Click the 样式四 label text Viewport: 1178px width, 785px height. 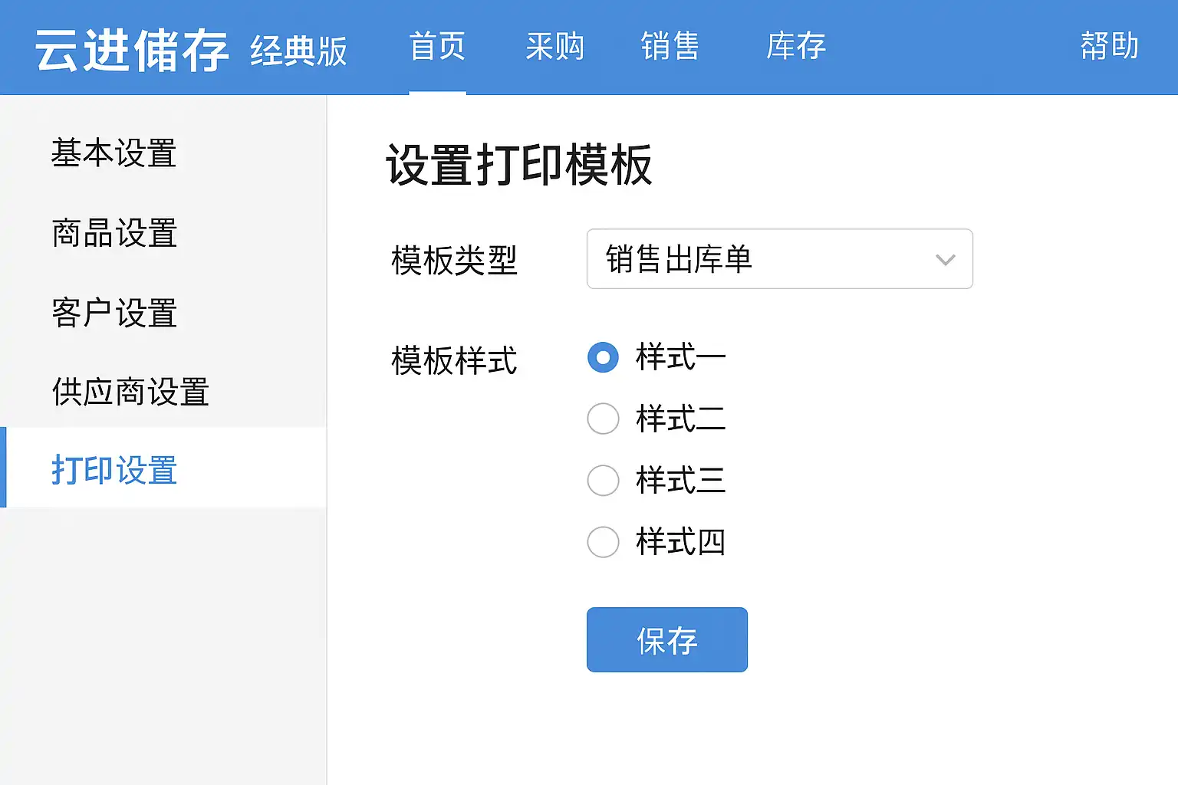(x=680, y=542)
